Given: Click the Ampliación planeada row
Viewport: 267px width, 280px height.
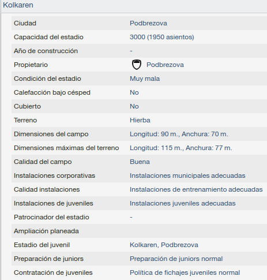Looking at the screenshot, I should click(139, 231).
